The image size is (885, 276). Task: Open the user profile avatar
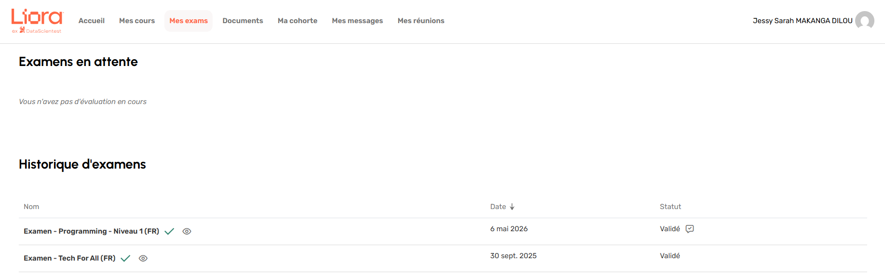point(864,21)
